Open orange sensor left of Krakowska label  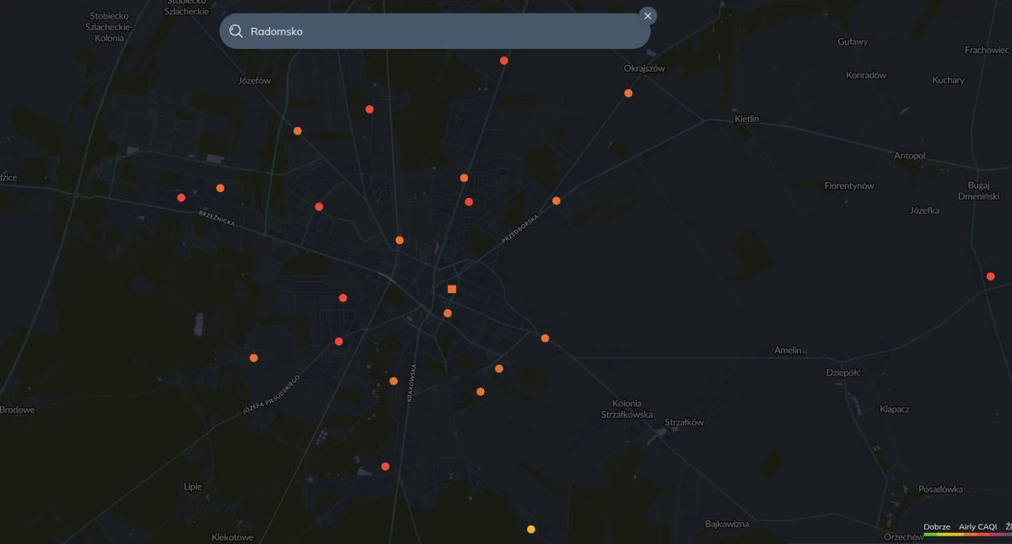click(394, 381)
